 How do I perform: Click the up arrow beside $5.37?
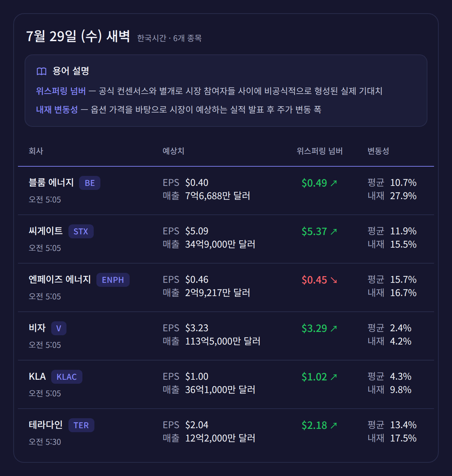pyautogui.click(x=334, y=231)
